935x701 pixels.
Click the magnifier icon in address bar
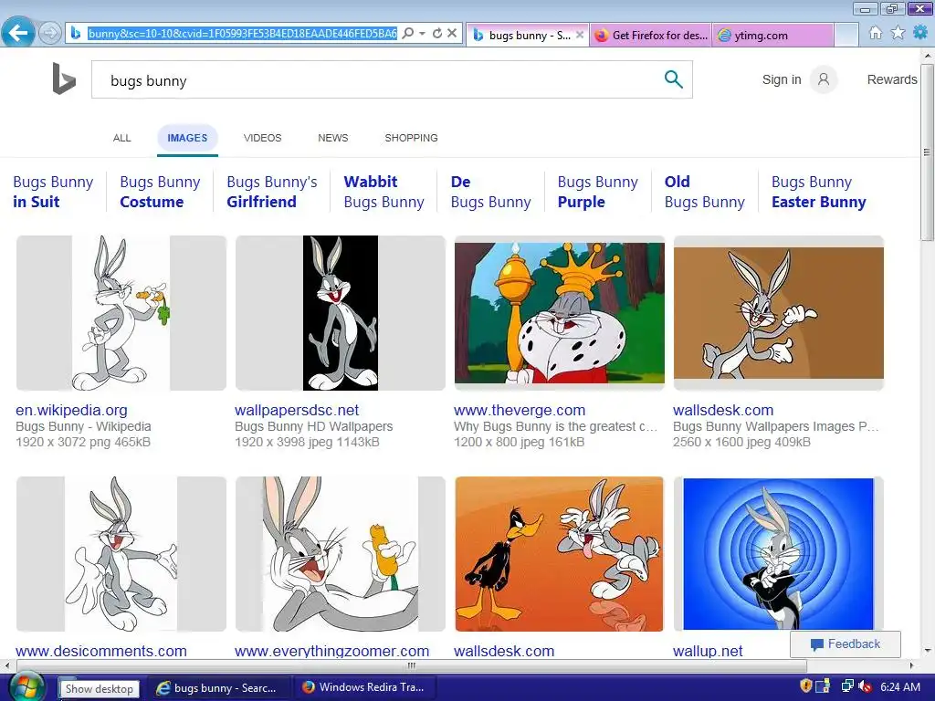pos(408,34)
